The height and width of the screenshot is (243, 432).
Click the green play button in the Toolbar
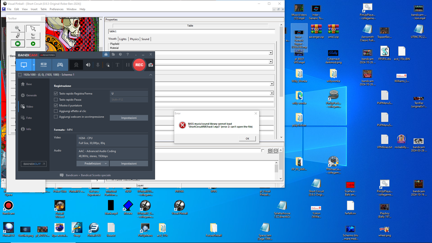point(33,44)
